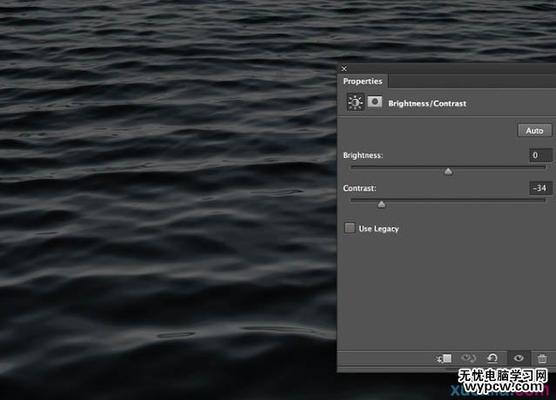Click the Contrast slider handle
The height and width of the screenshot is (400, 556).
point(381,204)
